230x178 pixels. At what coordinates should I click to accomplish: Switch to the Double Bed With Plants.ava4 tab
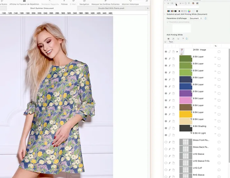(111, 8)
